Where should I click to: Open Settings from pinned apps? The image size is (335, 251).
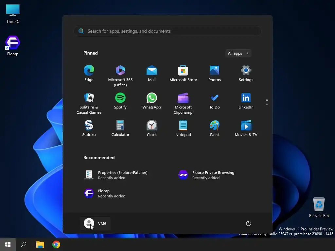(x=246, y=74)
